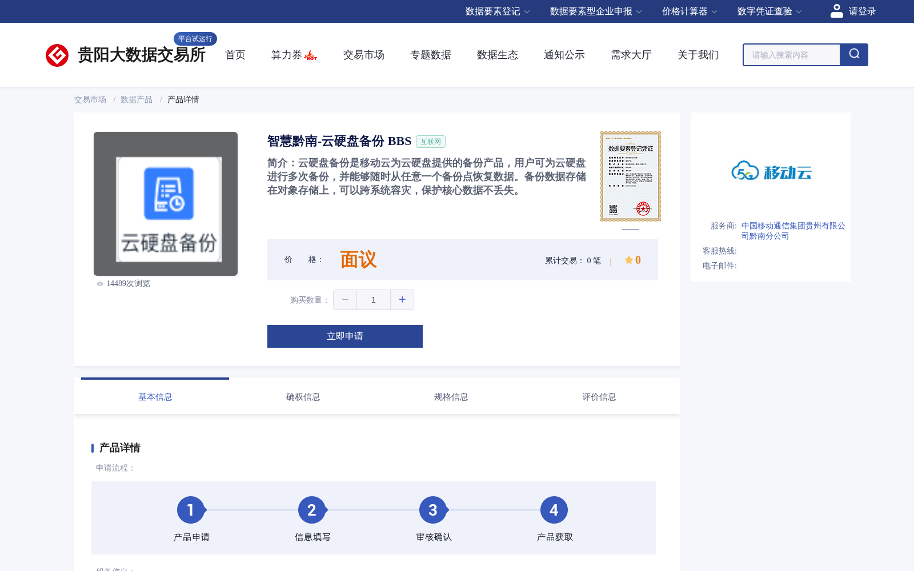
Task: Click the 中国移动通信集团贵州有限公司黔南分公司 provider link
Action: (793, 231)
